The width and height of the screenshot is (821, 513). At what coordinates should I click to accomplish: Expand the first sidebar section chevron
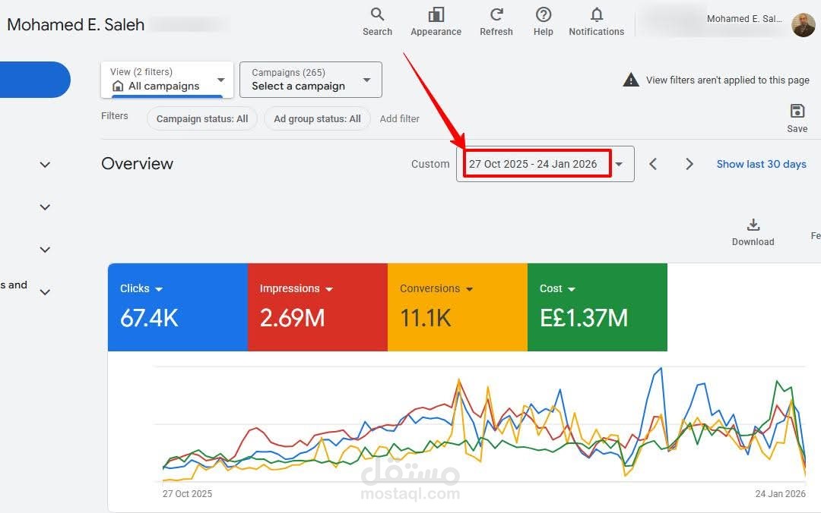coord(45,165)
